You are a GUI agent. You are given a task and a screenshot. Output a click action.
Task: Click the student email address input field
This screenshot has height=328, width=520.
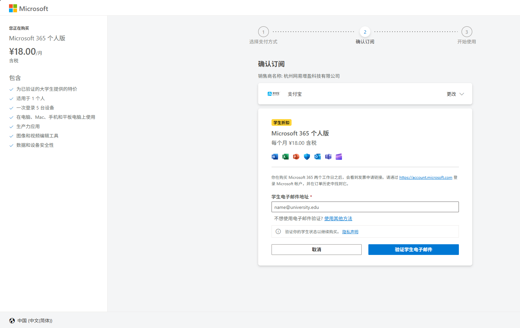coord(365,207)
